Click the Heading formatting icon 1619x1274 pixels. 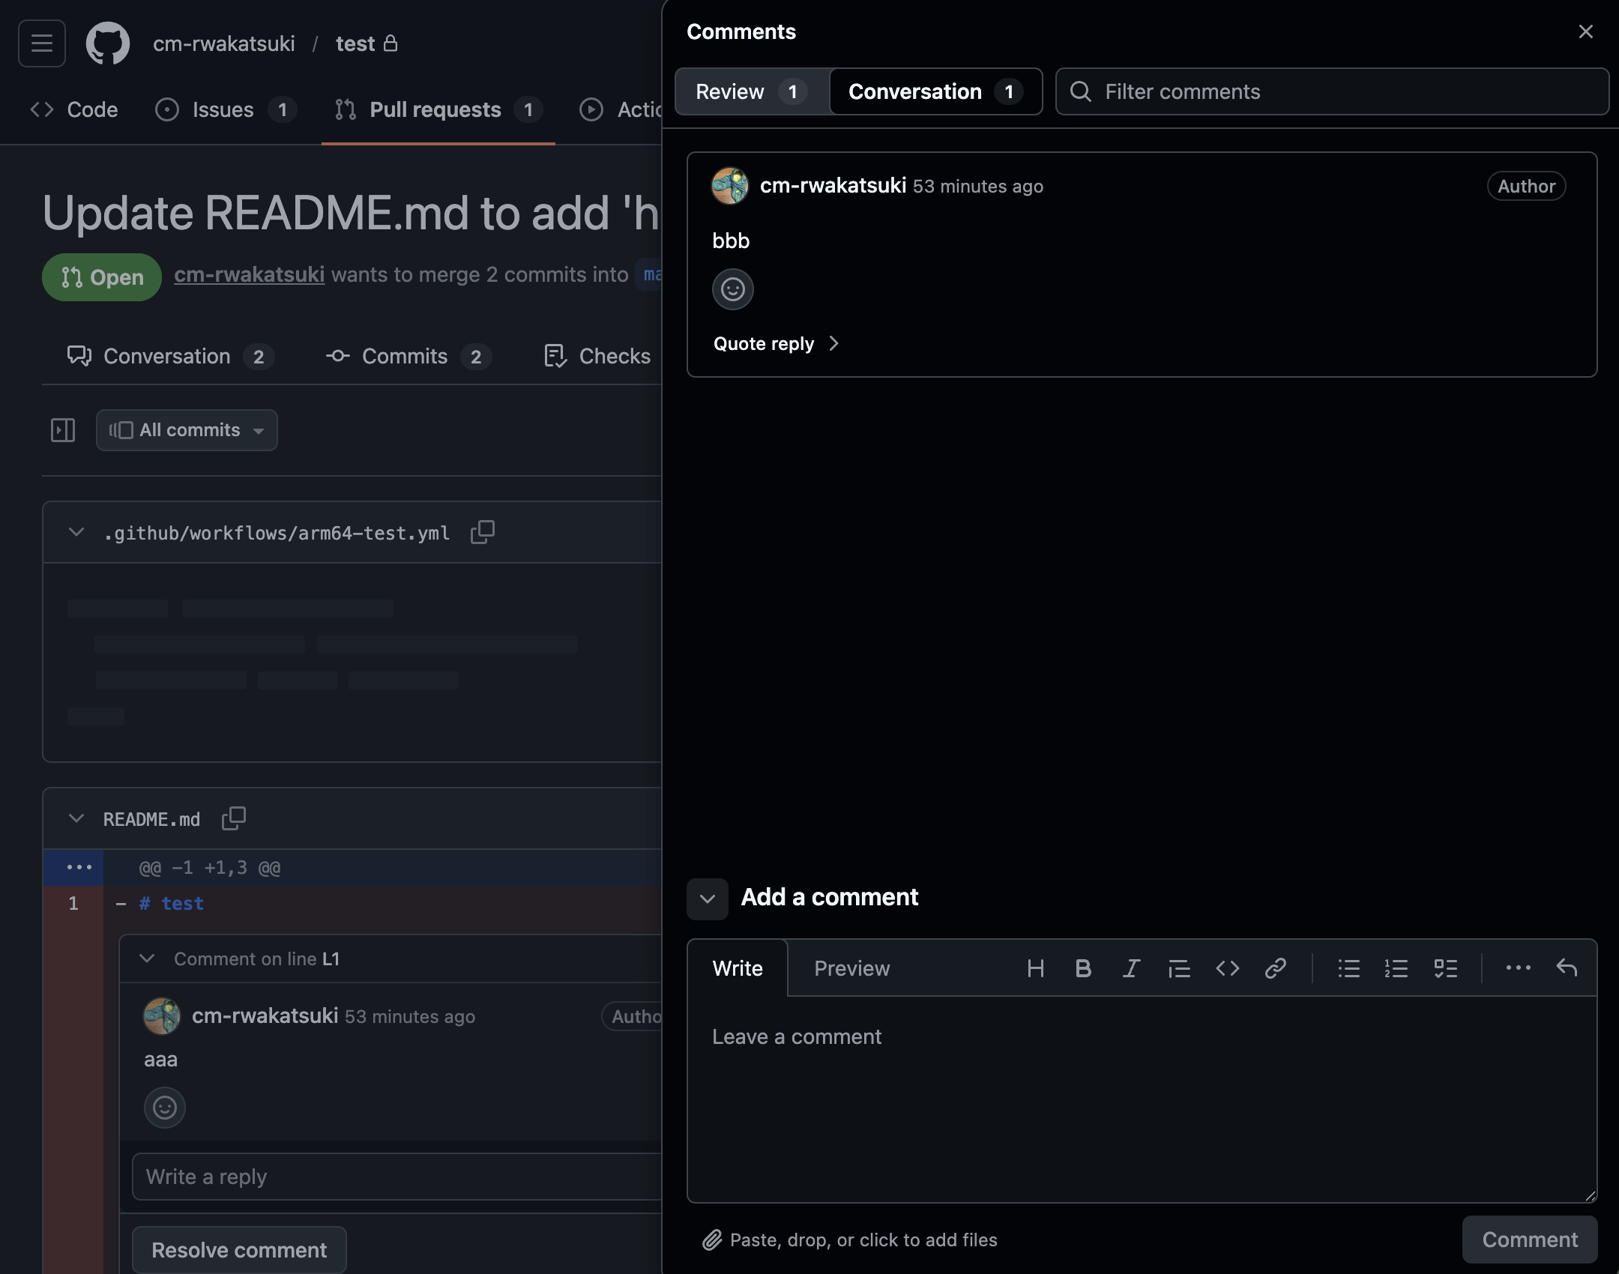pyautogui.click(x=1035, y=968)
